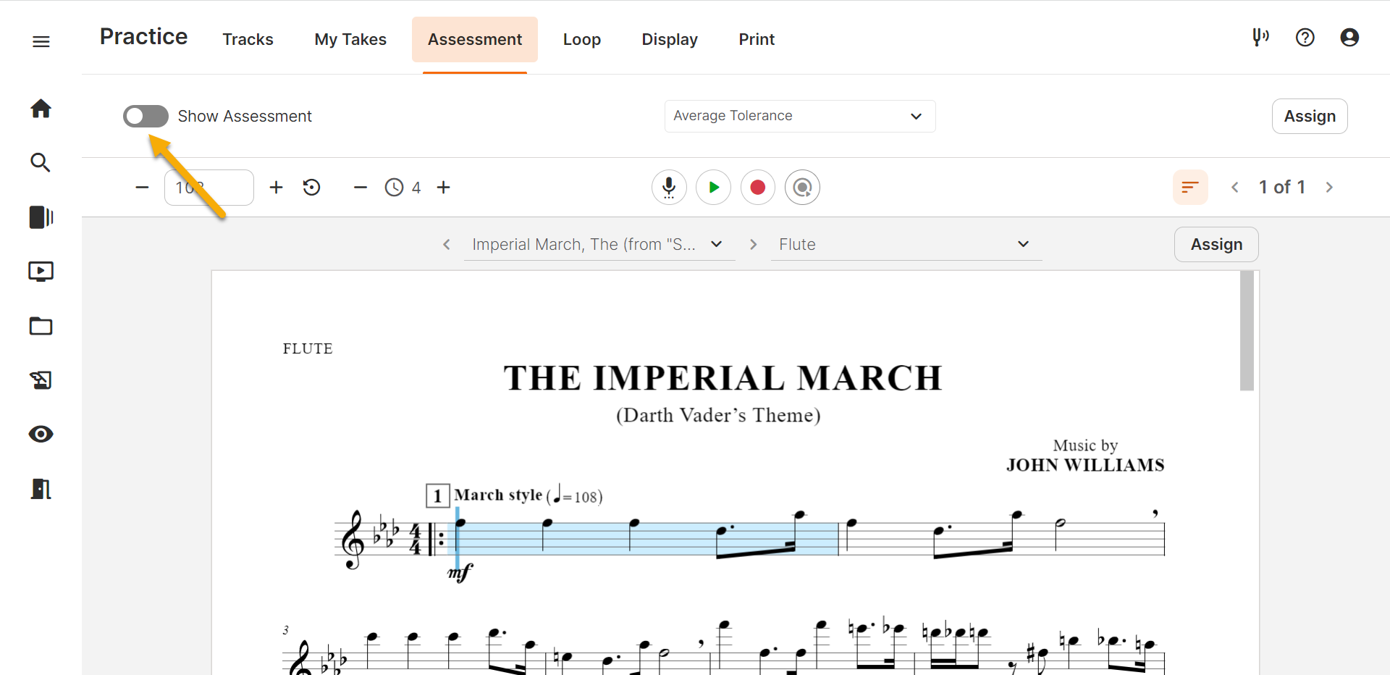Open the sheet music stand icon
This screenshot has height=675, width=1390.
click(41, 380)
